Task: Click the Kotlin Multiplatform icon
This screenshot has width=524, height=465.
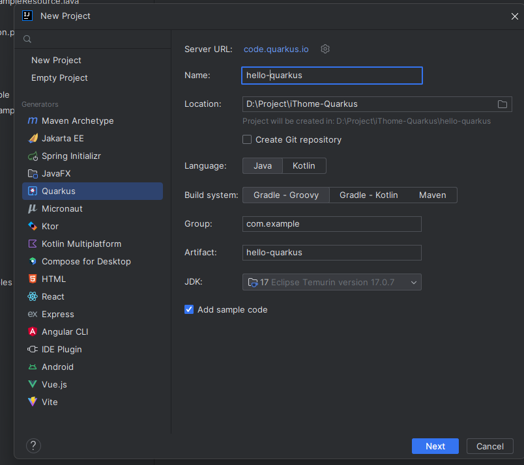Action: pyautogui.click(x=33, y=244)
